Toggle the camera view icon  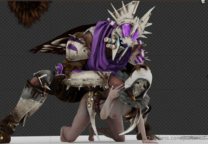pyautogui.click(x=203, y=2)
